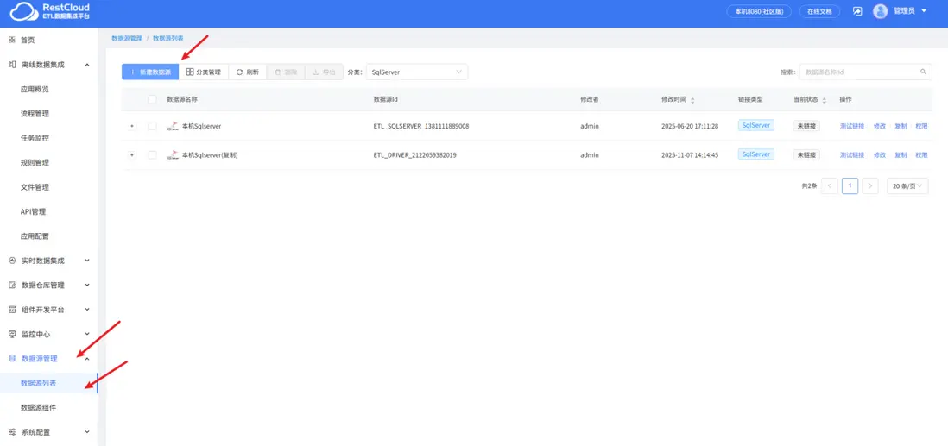Viewport: 948px width, 446px height.
Task: Click the RestCloud cloud logo
Action: (23, 11)
